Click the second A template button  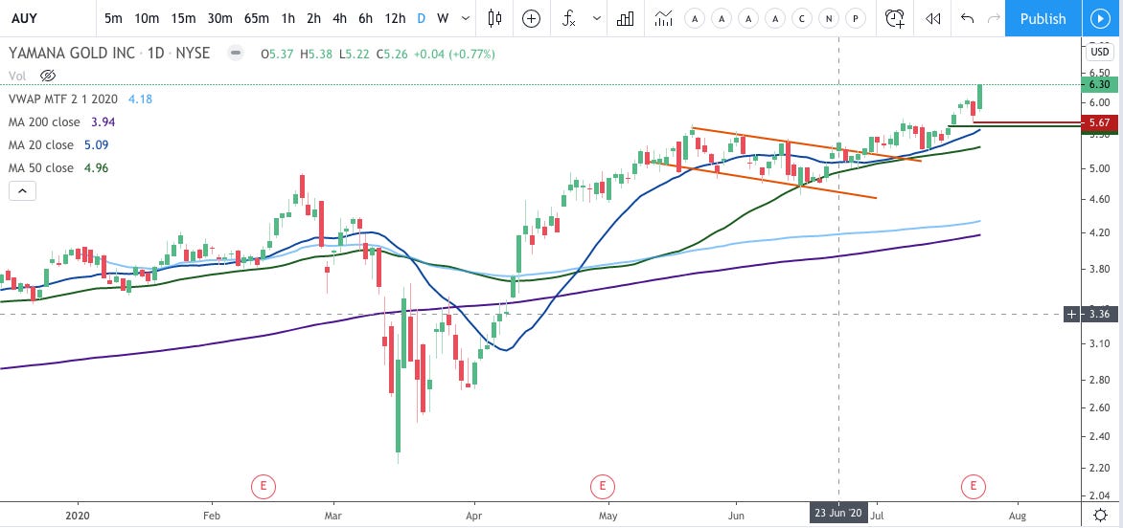pyautogui.click(x=722, y=18)
